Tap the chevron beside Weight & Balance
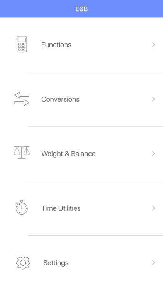 coord(153,154)
